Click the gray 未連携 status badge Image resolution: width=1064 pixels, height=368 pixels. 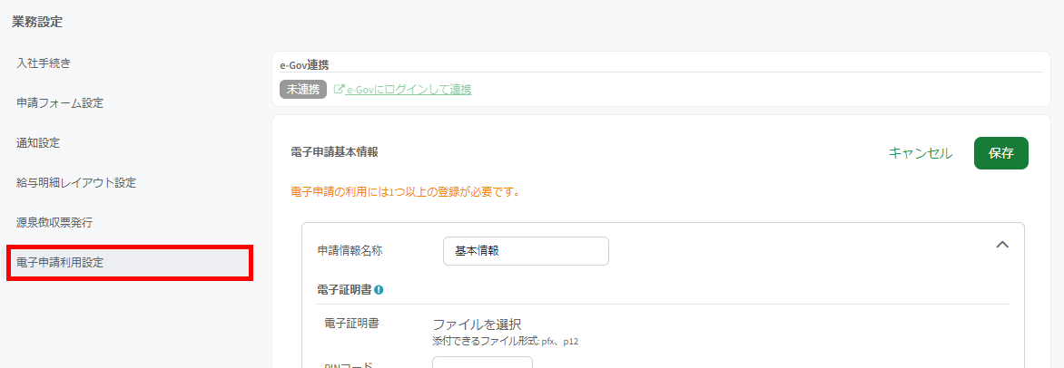click(303, 90)
